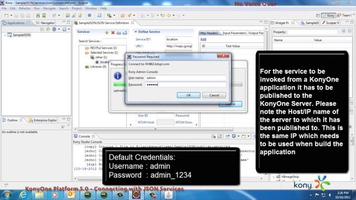Click the Windows Start button
The height and width of the screenshot is (200, 356).
7,195
